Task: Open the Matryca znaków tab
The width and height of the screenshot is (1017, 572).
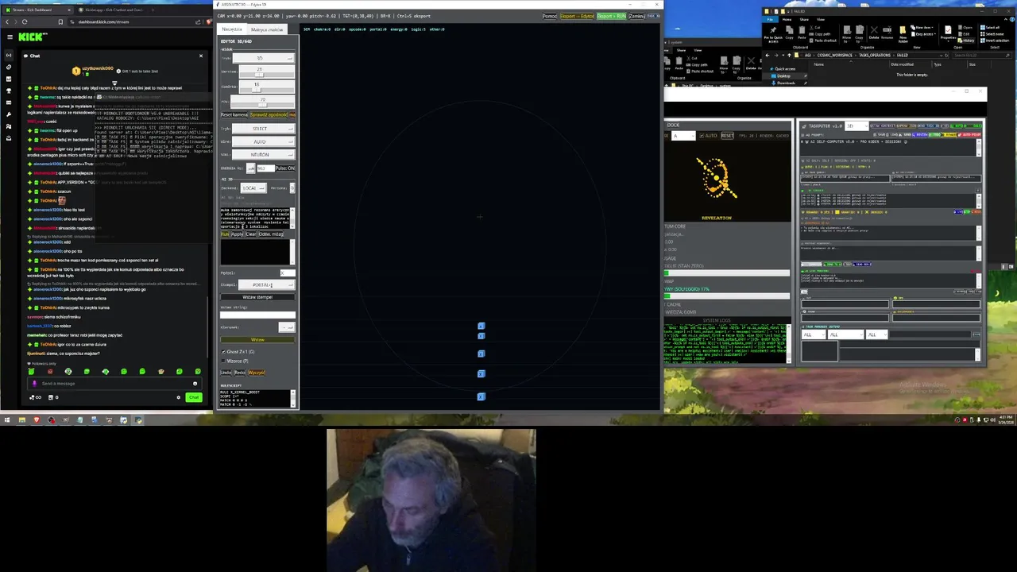Action: click(267, 29)
